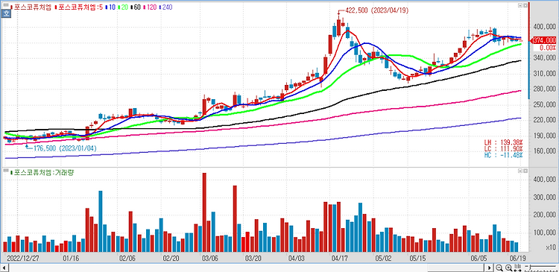Image resolution: width=559 pixels, height=272 pixels.
Task: Click the 05/15 date axis label
Action: pos(417,258)
